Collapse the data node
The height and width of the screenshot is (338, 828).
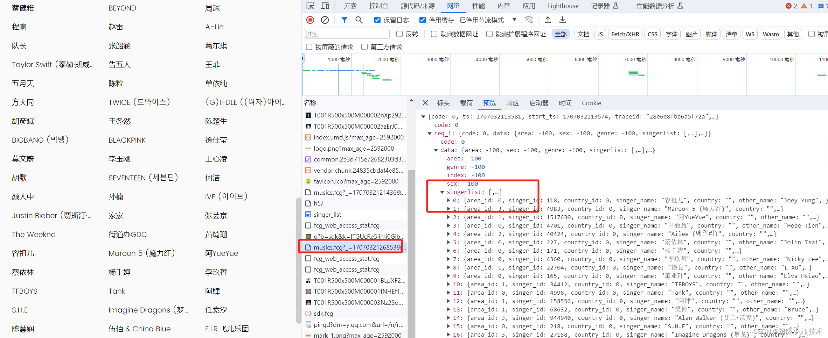pos(436,150)
